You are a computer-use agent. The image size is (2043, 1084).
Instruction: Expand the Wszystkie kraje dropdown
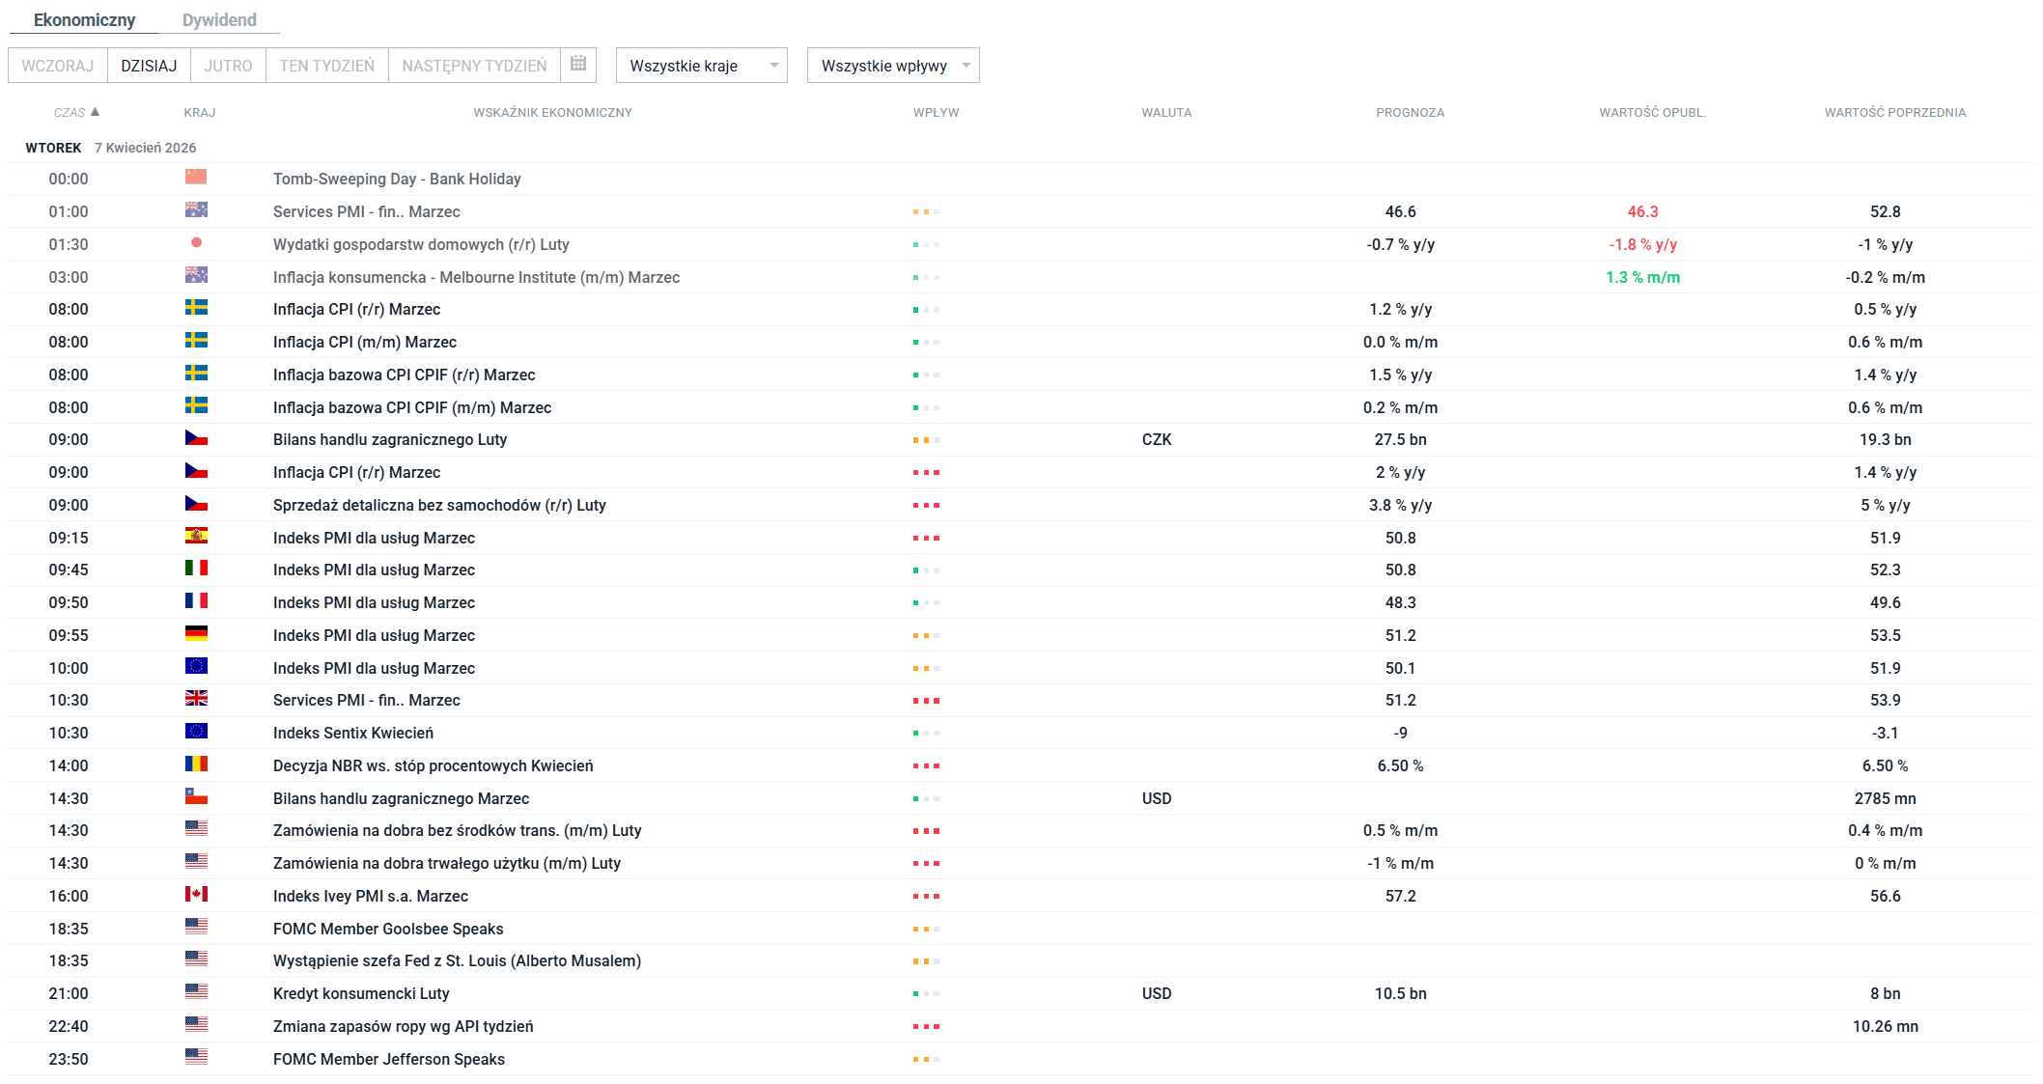[x=702, y=66]
